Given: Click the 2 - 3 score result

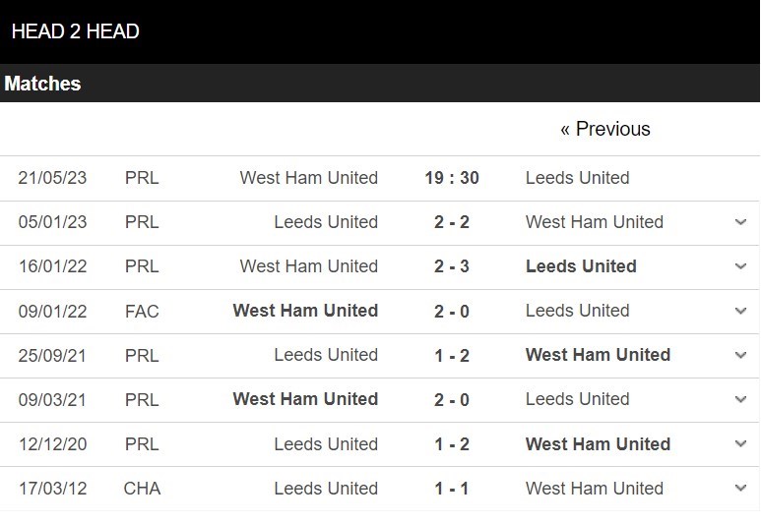Looking at the screenshot, I should pyautogui.click(x=452, y=266).
